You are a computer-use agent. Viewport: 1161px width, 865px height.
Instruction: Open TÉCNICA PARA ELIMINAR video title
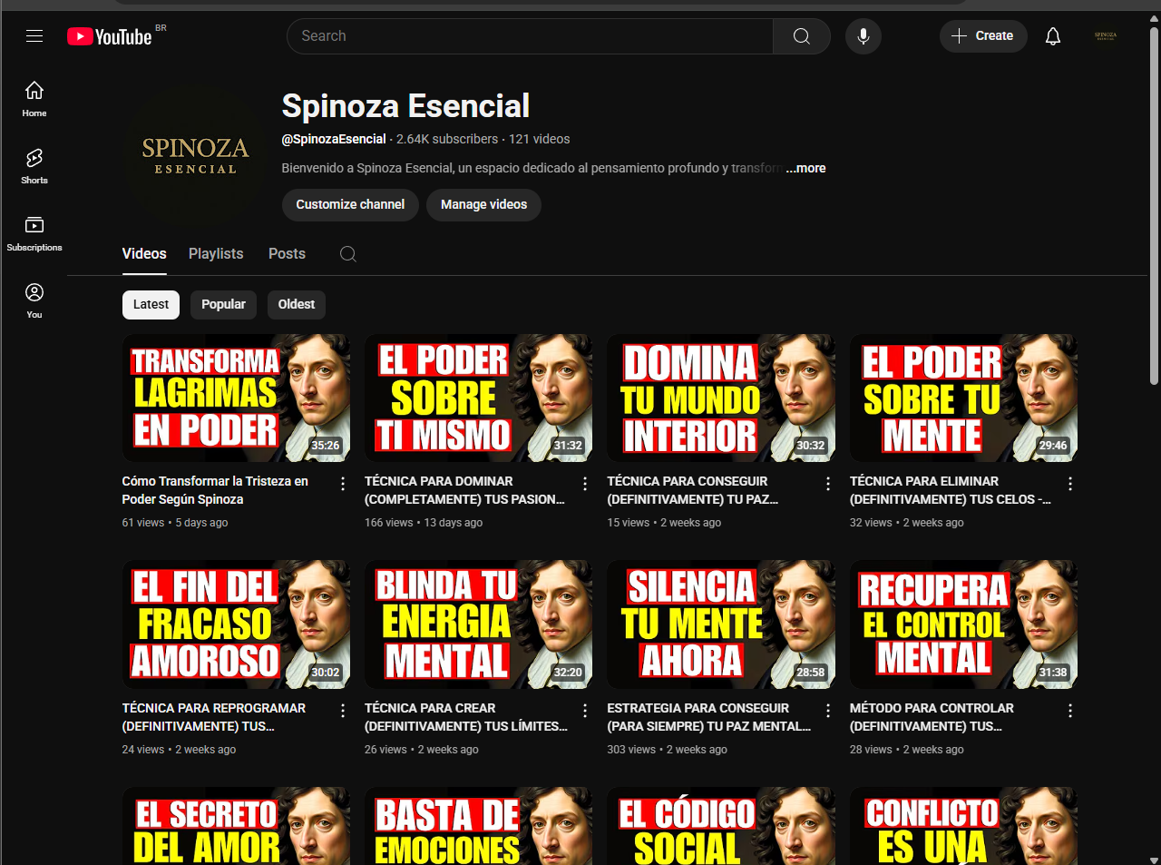(x=951, y=490)
